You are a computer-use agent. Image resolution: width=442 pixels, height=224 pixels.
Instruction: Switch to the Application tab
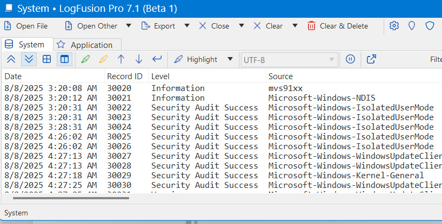(x=88, y=45)
